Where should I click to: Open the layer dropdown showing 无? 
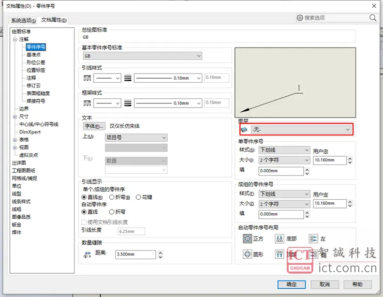[301, 129]
